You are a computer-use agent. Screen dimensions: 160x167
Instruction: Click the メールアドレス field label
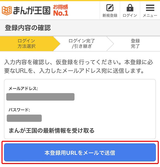point(23,89)
